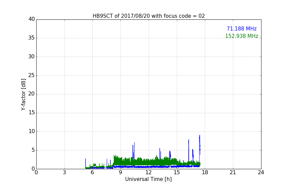Click the blue '71.188 MHz' legend label
This screenshot has height=193, width=290.
(x=242, y=29)
